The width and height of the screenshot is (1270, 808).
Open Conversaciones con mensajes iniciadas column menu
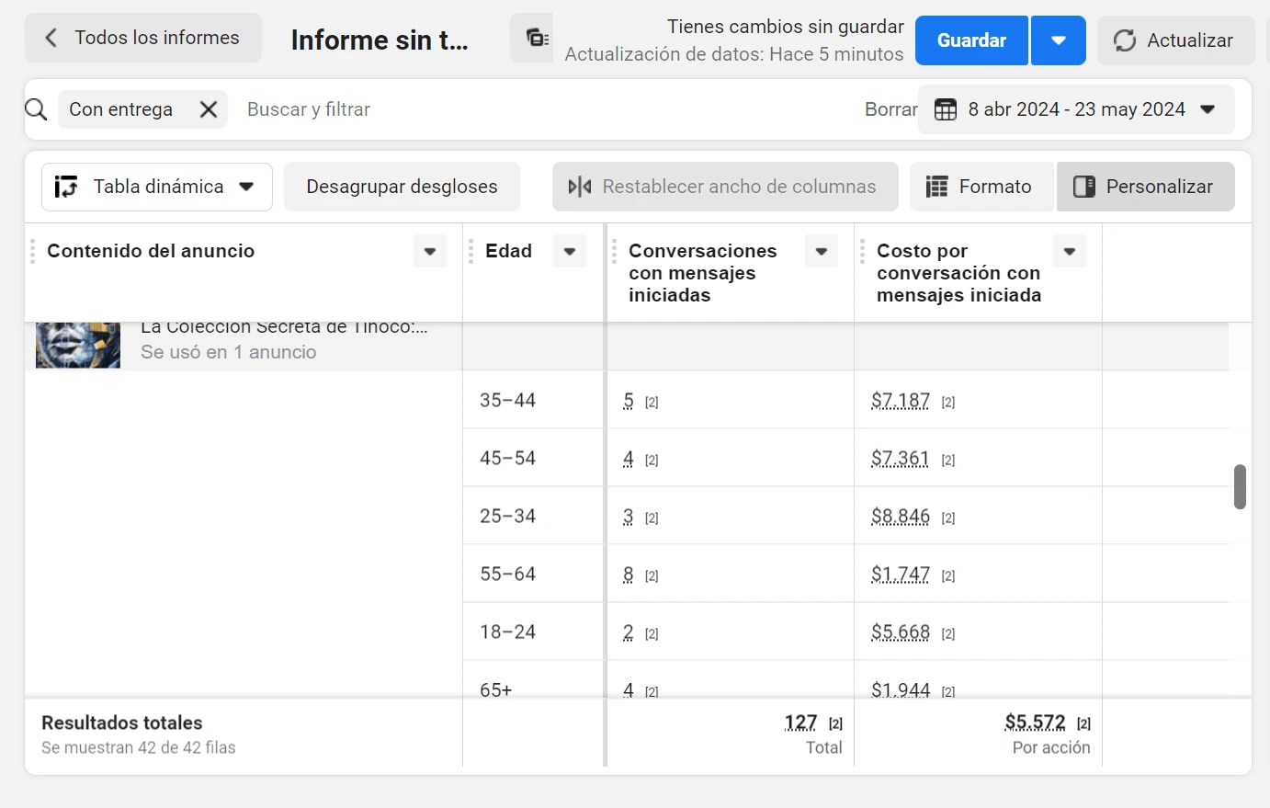click(x=822, y=251)
